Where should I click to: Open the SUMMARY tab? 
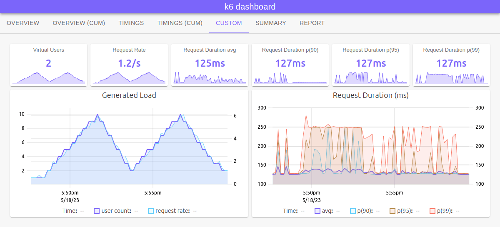click(271, 23)
